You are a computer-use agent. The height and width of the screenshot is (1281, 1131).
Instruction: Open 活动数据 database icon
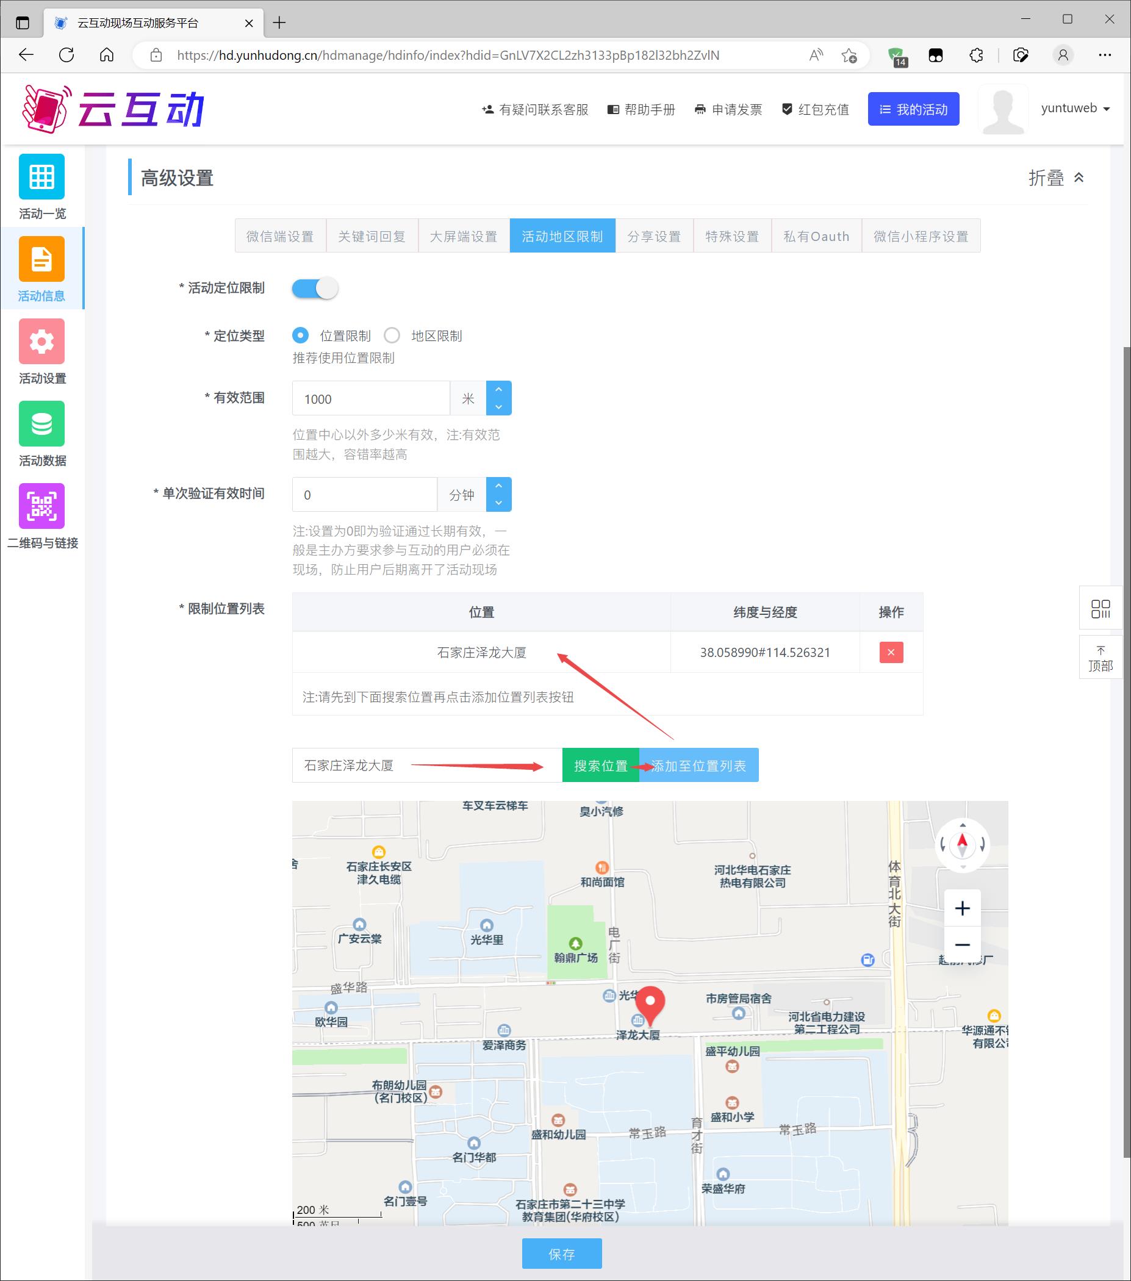[41, 425]
